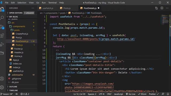Screen dimensions: 171x96
Task: Open .gitignore file
Action: pos(22,78)
